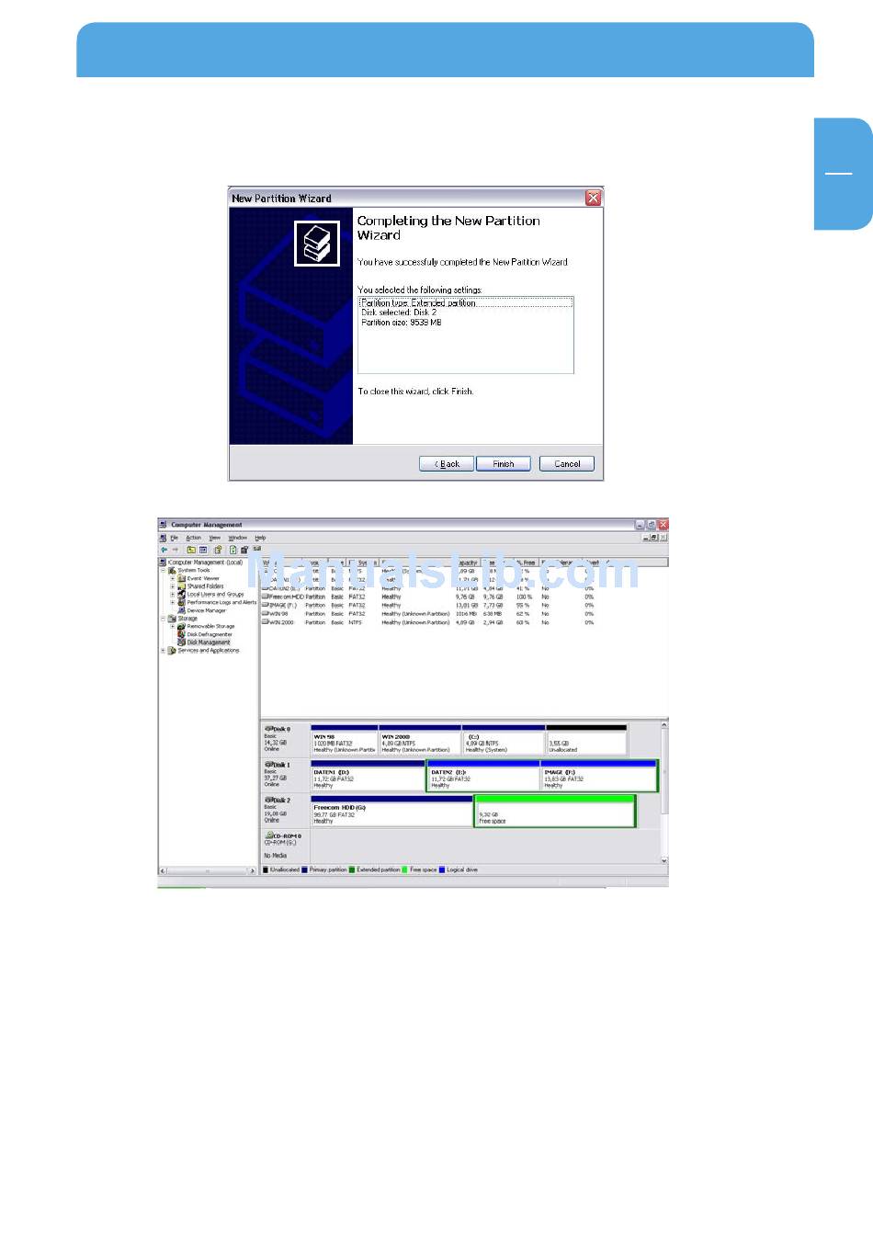Open Disk Defragmenter
873x1239 pixels.
point(210,634)
